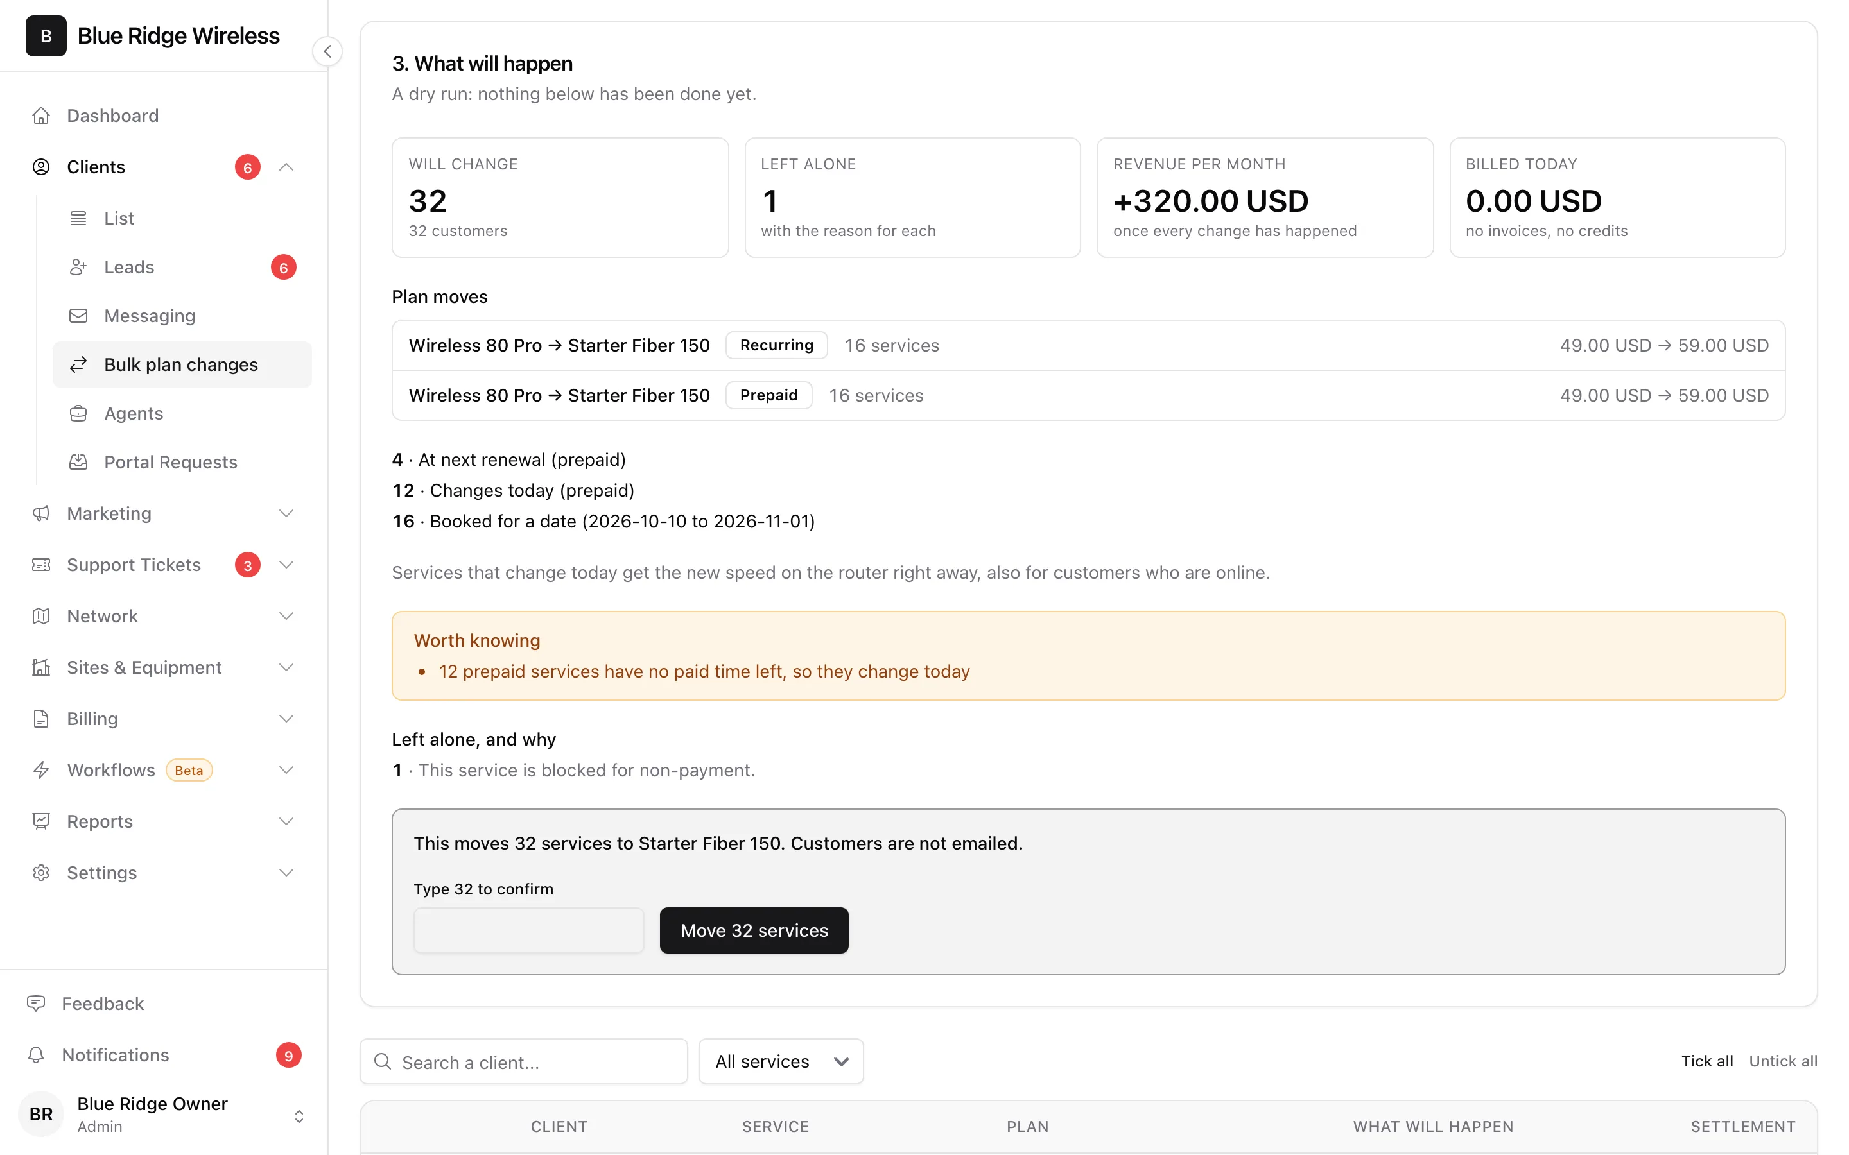Click the List lines icon
Image resolution: width=1849 pixels, height=1155 pixels.
pyautogui.click(x=78, y=218)
